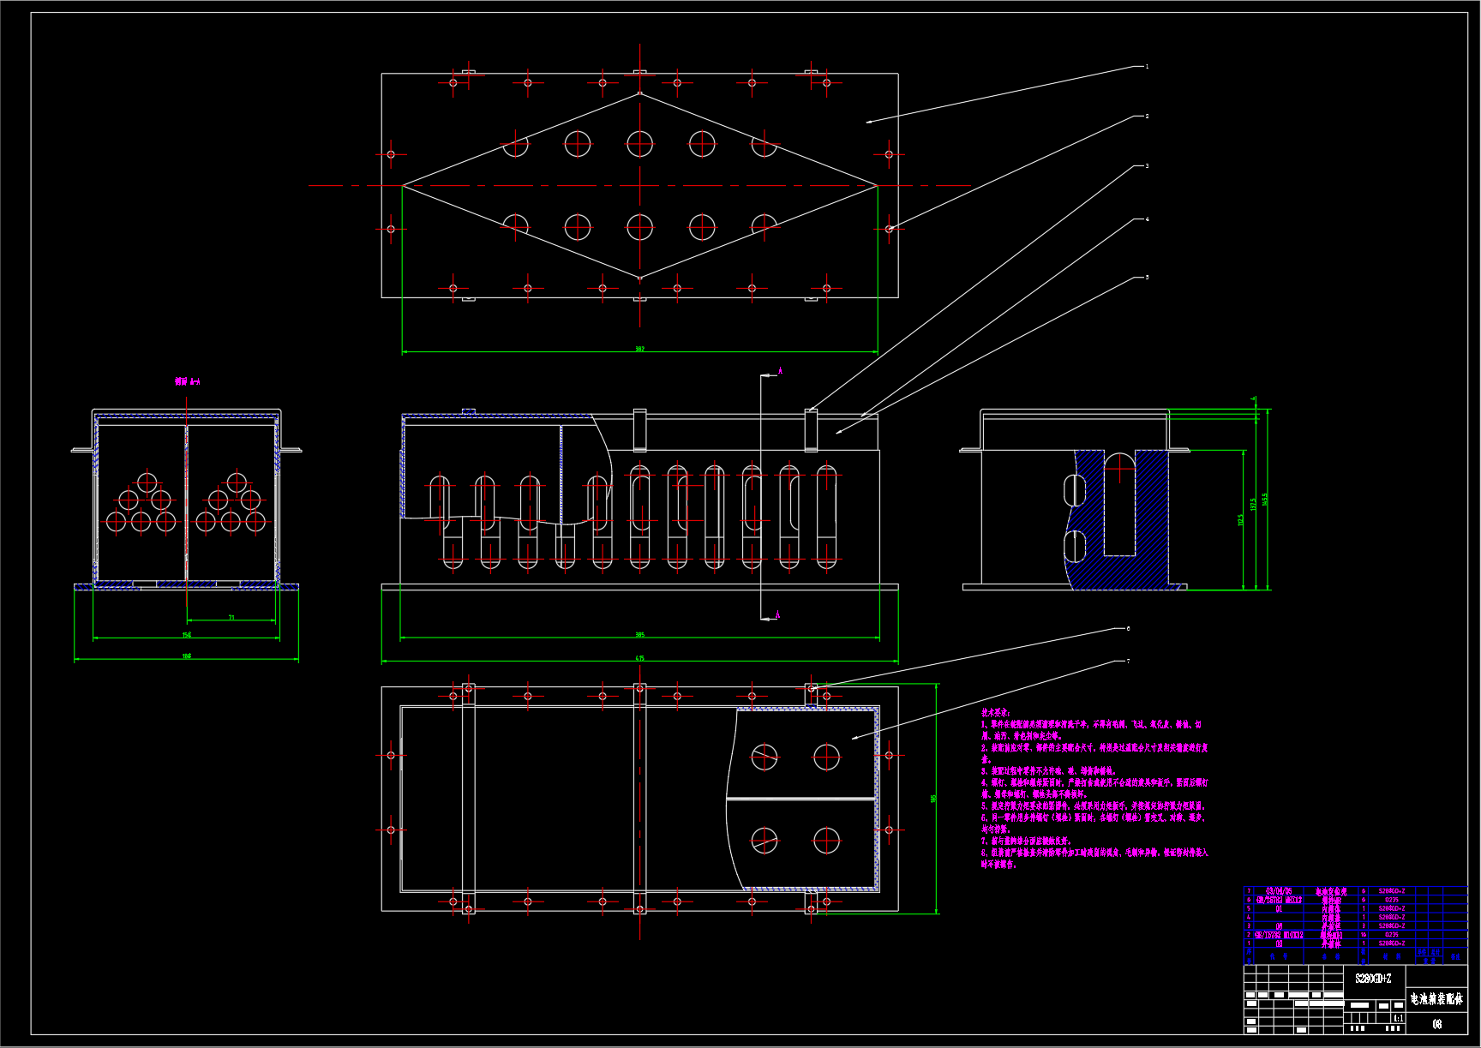Click balloon number 3 leader label
The width and height of the screenshot is (1481, 1048).
point(1147,166)
